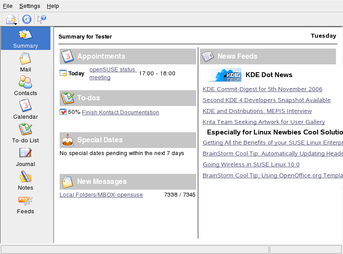
Task: Open Local Folders/MBOX-opensuse link
Action: coord(101,194)
